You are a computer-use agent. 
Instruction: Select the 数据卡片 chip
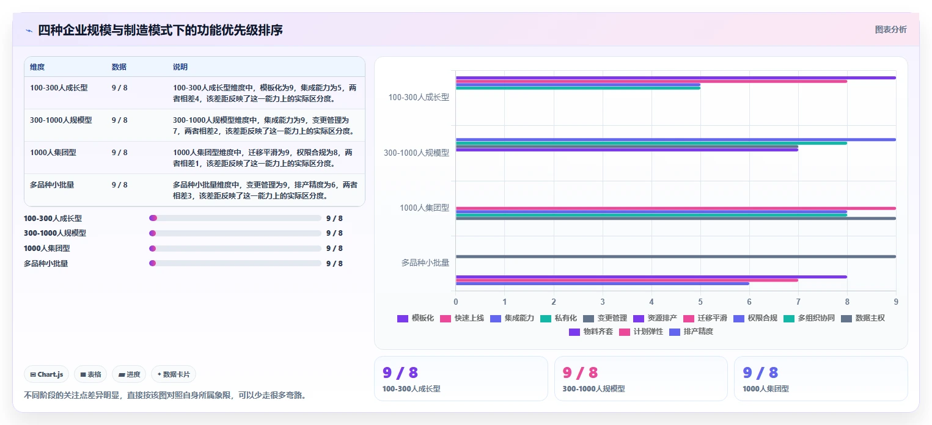point(174,374)
